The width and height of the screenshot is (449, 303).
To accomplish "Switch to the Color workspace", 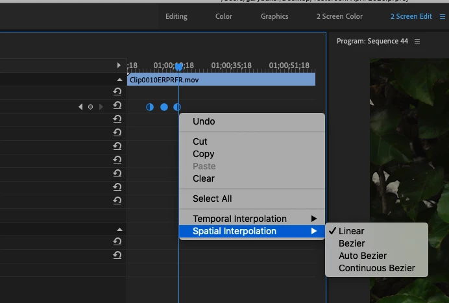I will click(224, 17).
